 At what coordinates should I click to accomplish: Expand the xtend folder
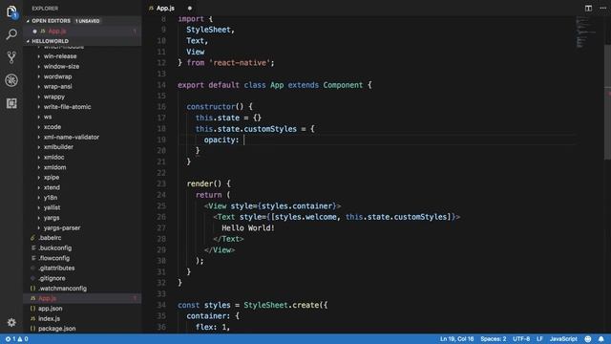tap(52, 187)
